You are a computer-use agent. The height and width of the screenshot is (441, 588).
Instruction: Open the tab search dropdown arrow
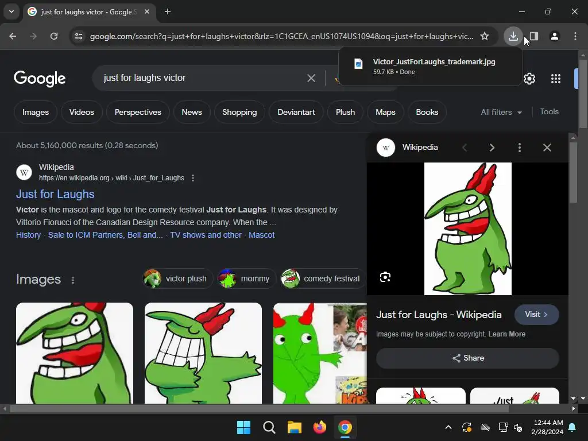[x=11, y=11]
